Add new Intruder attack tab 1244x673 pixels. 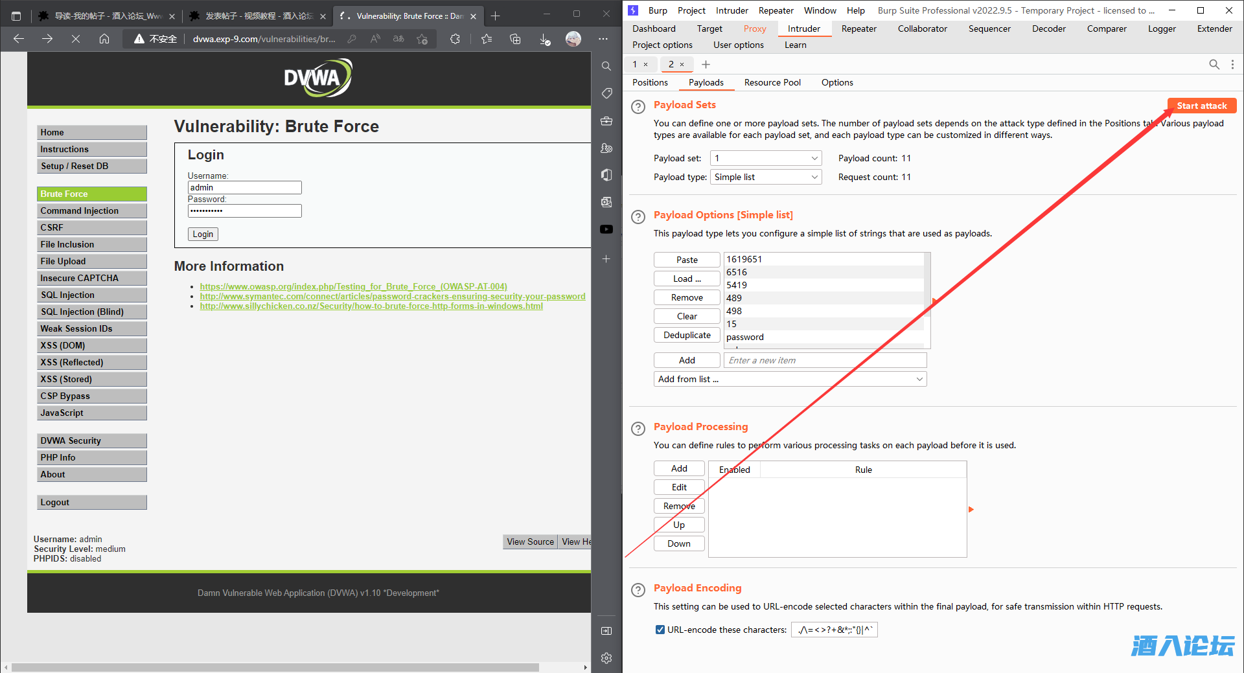[706, 64]
